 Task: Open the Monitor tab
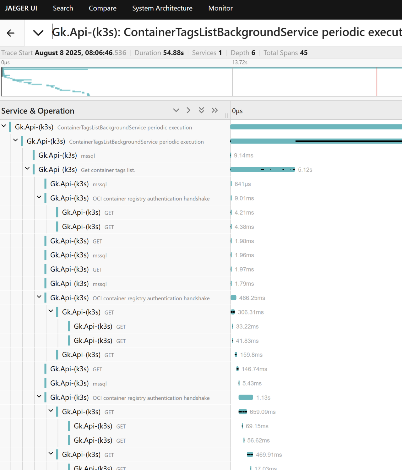point(220,8)
